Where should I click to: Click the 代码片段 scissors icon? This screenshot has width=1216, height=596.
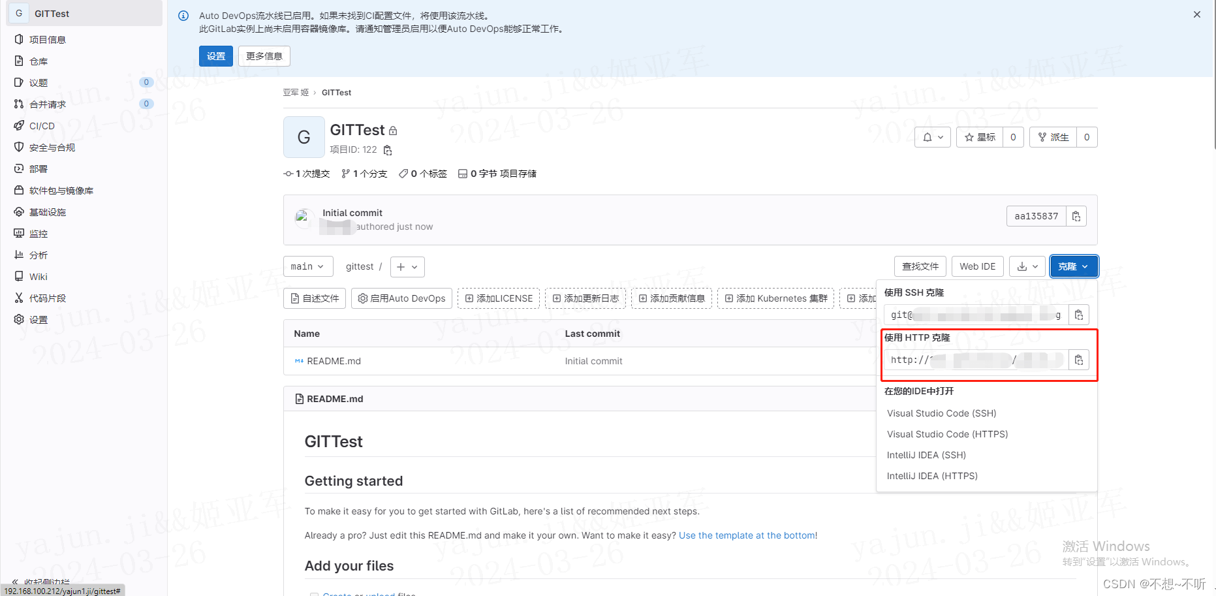tap(19, 298)
